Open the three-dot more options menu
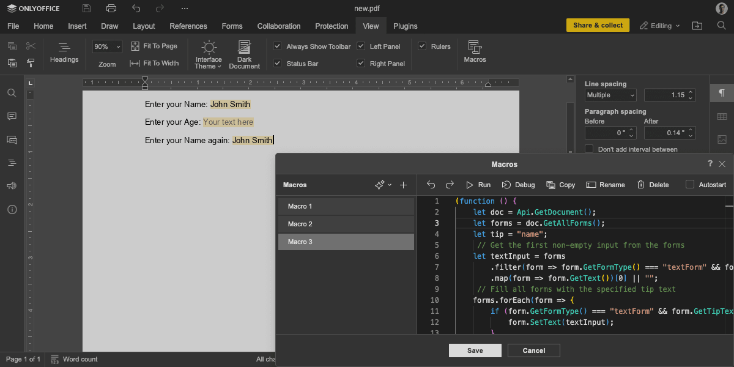 tap(185, 9)
